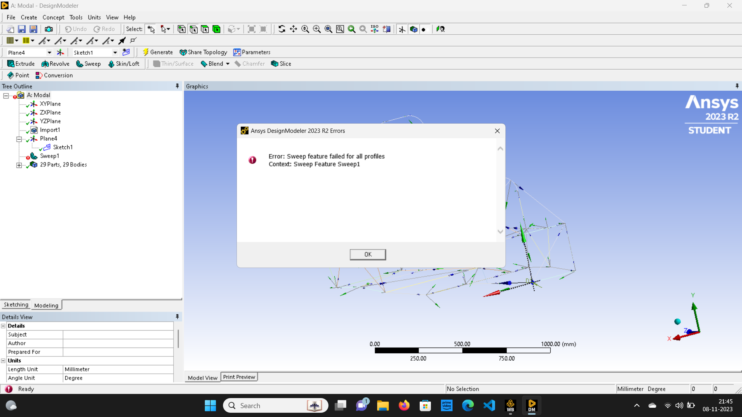Screen dimensions: 742x417
Task: Open the Sketch1 active sketch dropdown
Action: (115, 53)
